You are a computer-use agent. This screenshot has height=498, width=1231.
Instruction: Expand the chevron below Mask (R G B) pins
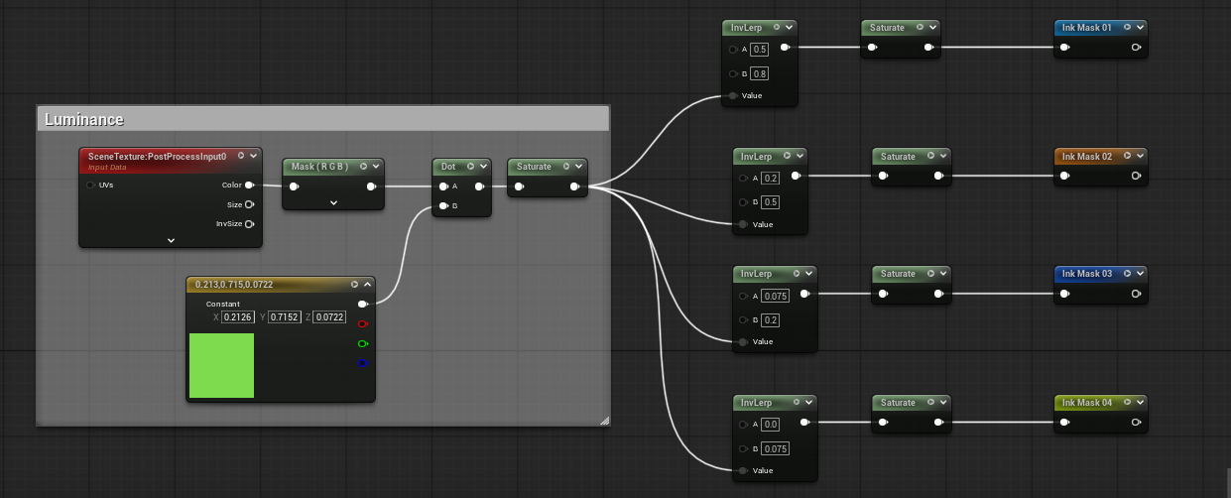click(333, 202)
